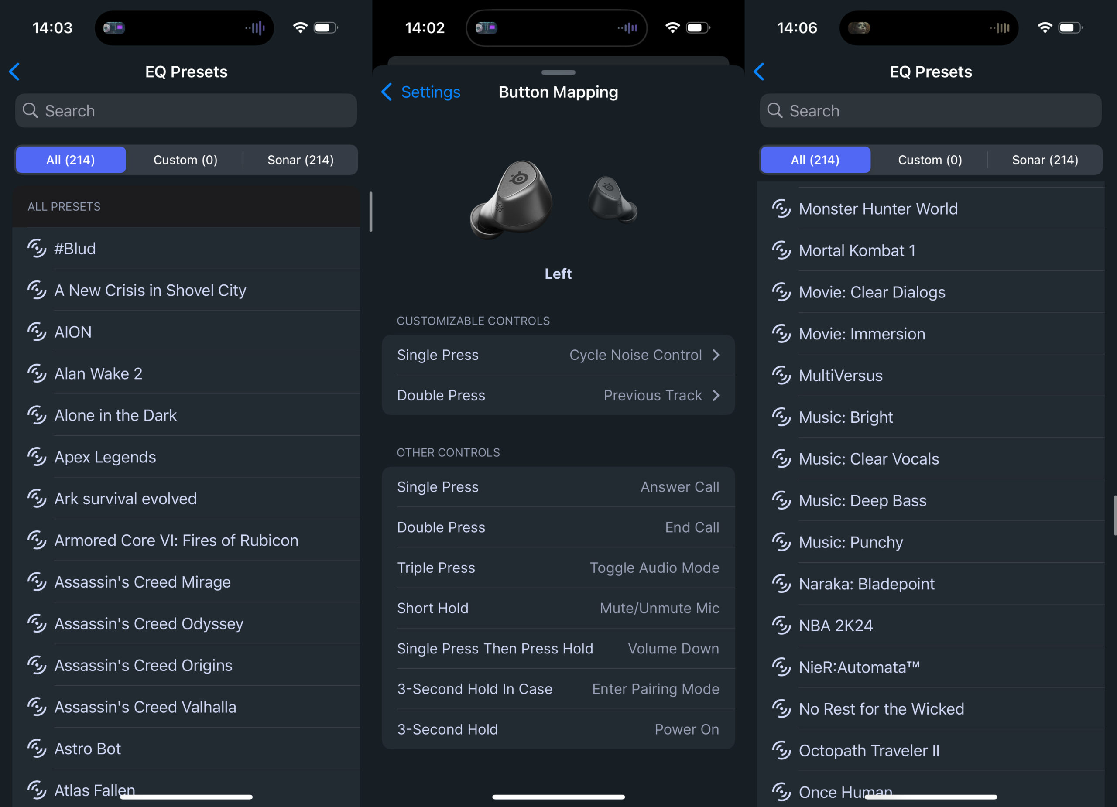Open Double Press Previous Track chevron
The image size is (1117, 807).
[716, 395]
